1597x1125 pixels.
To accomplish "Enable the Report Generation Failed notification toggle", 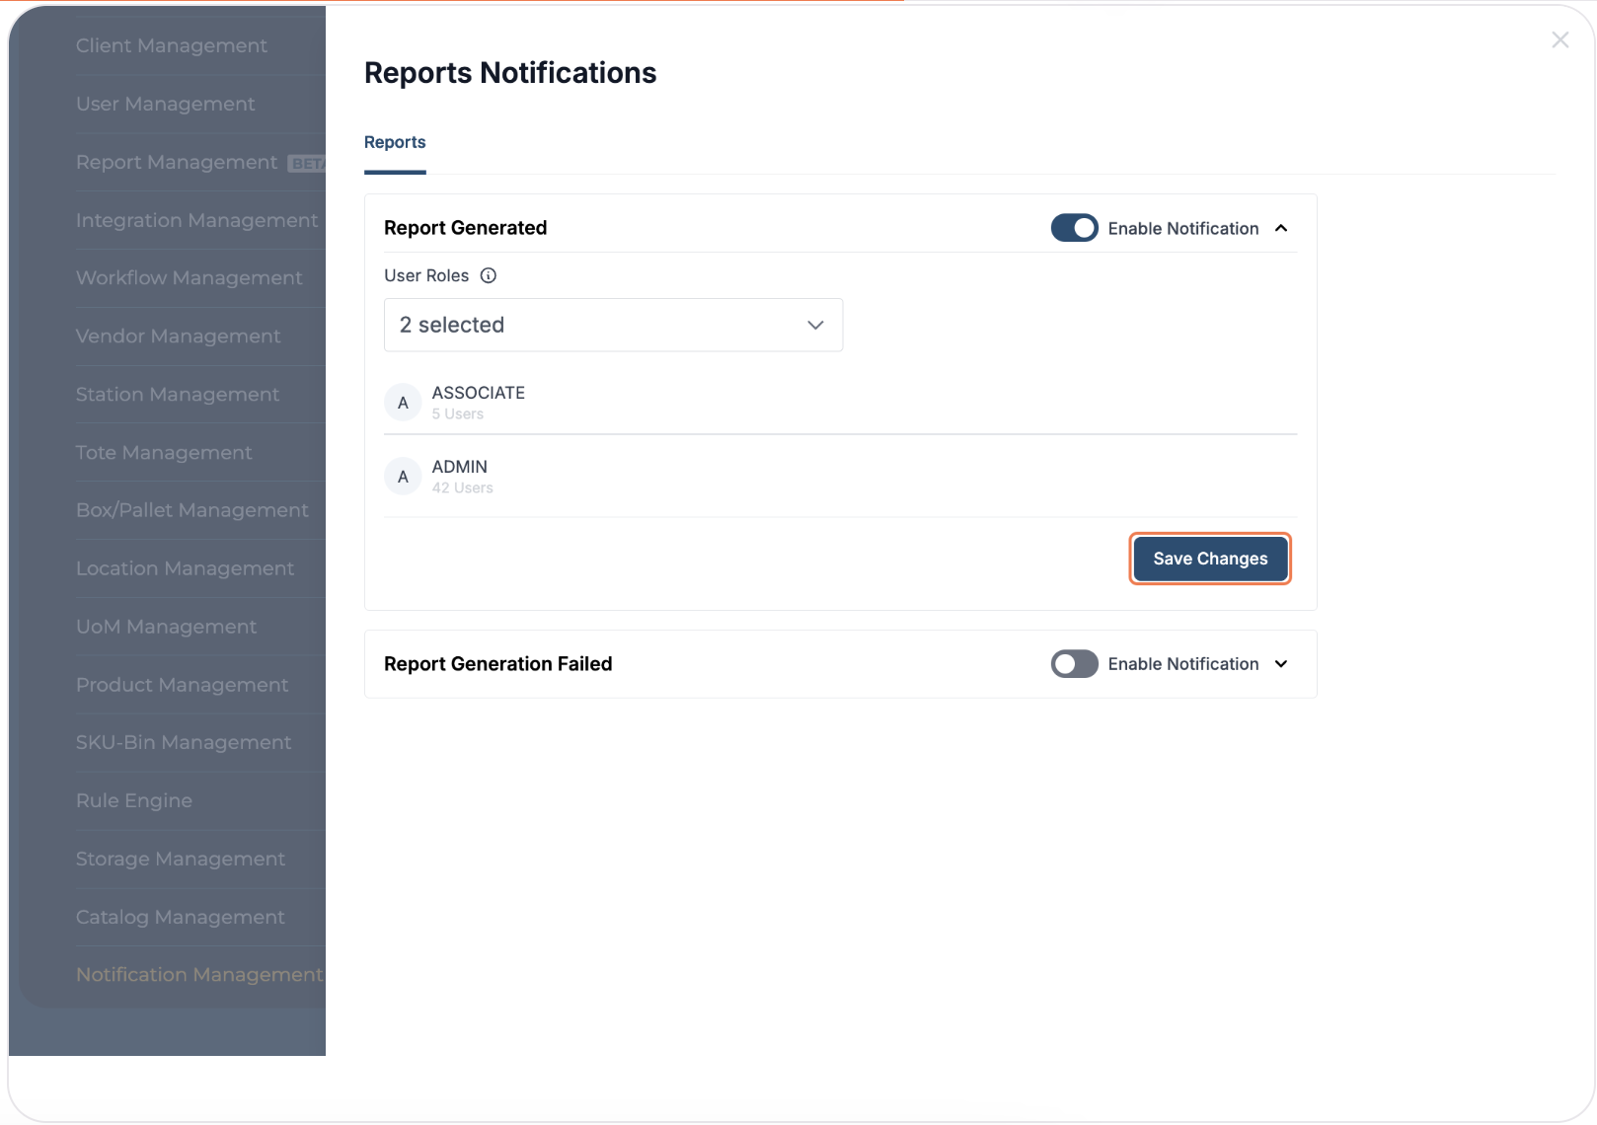I will click(1074, 664).
